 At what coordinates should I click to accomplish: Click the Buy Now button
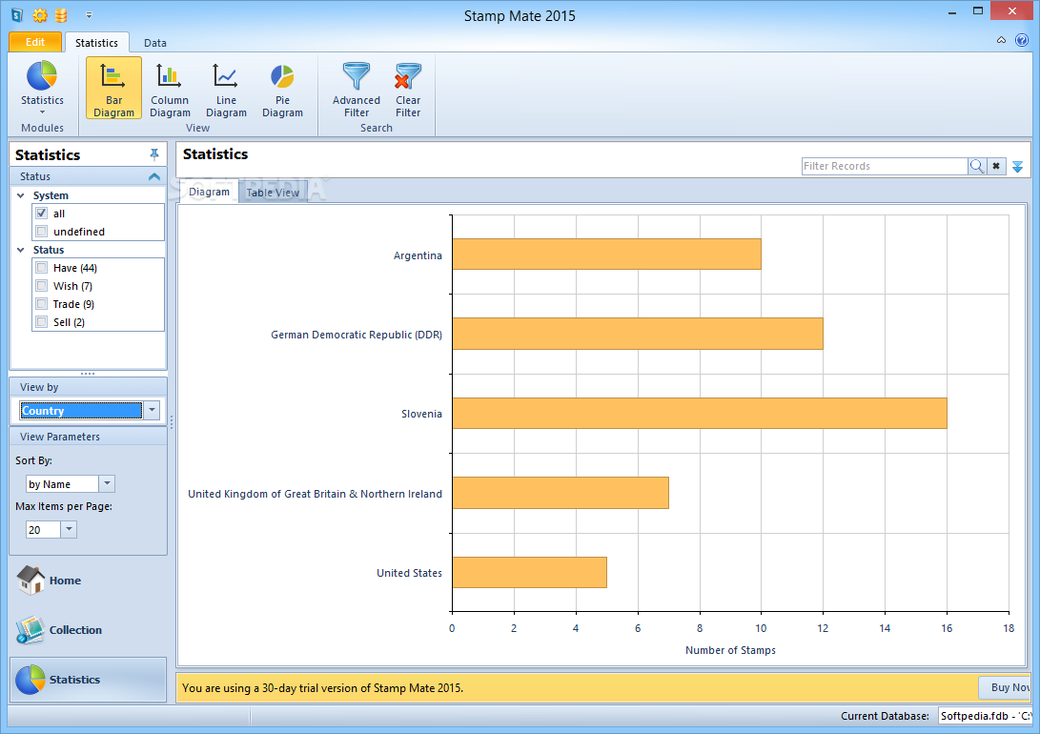point(1005,687)
